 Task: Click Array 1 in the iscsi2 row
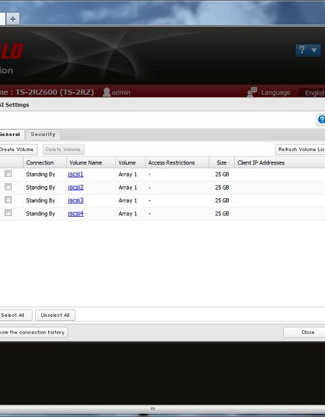(127, 188)
